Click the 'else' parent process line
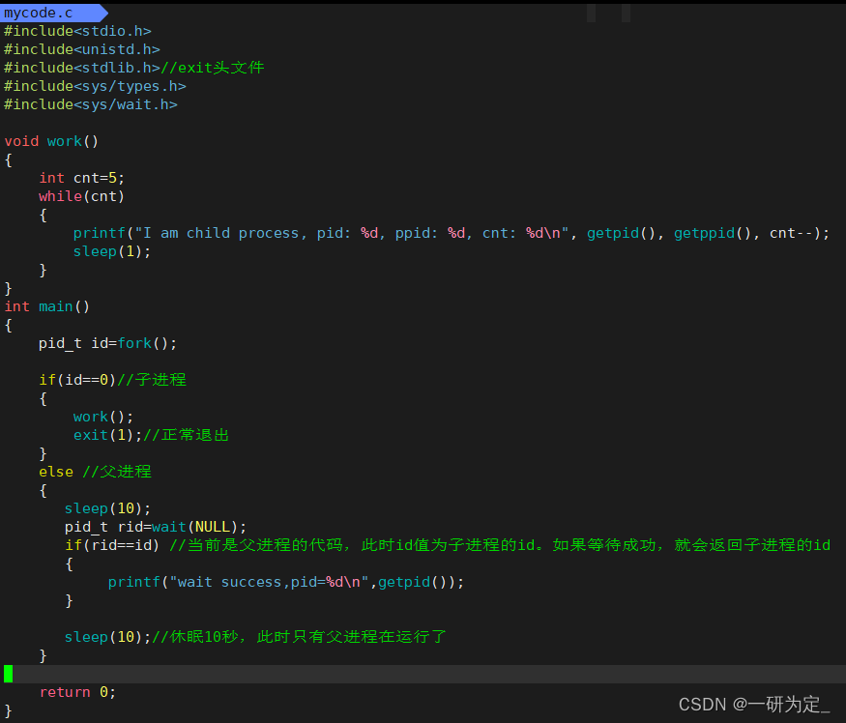Screen dimensions: 846x723 tap(95, 472)
